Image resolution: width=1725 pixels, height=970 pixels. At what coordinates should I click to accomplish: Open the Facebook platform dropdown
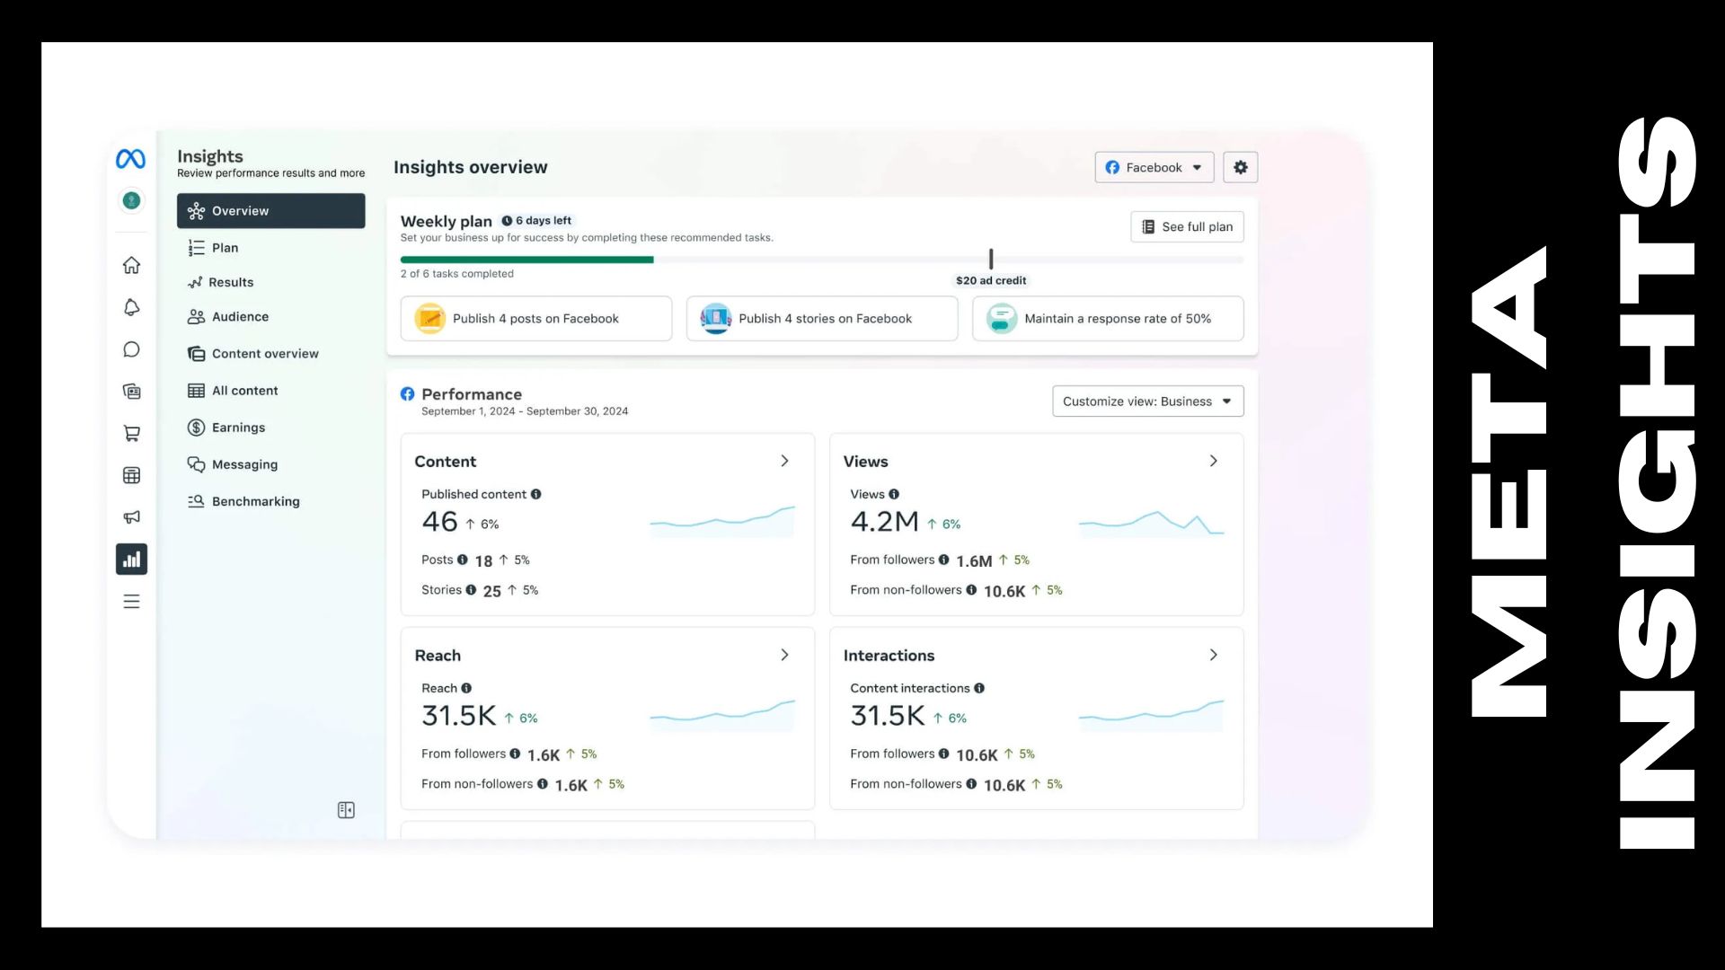[1154, 167]
